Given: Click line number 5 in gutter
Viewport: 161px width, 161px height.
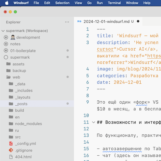Looking at the screenshot, I should [x=88, y=76].
